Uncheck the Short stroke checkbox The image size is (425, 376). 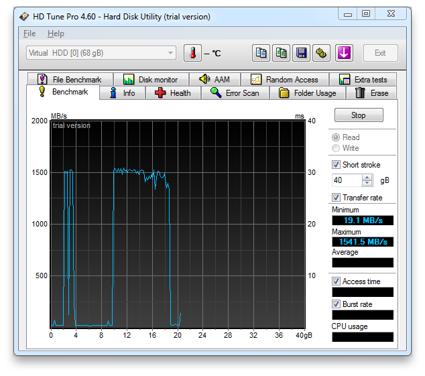[336, 165]
